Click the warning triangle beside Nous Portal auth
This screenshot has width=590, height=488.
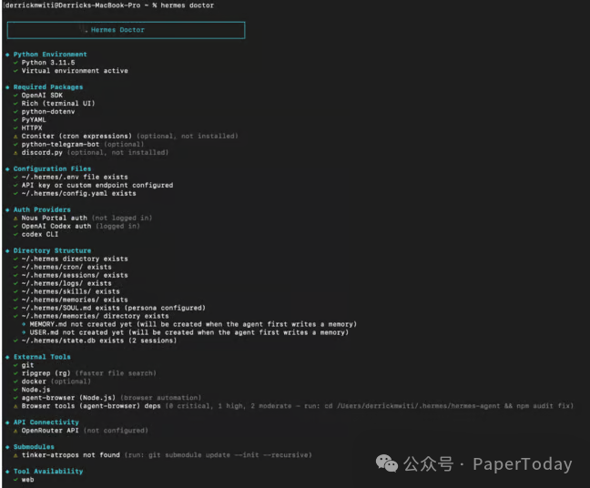pyautogui.click(x=15, y=219)
